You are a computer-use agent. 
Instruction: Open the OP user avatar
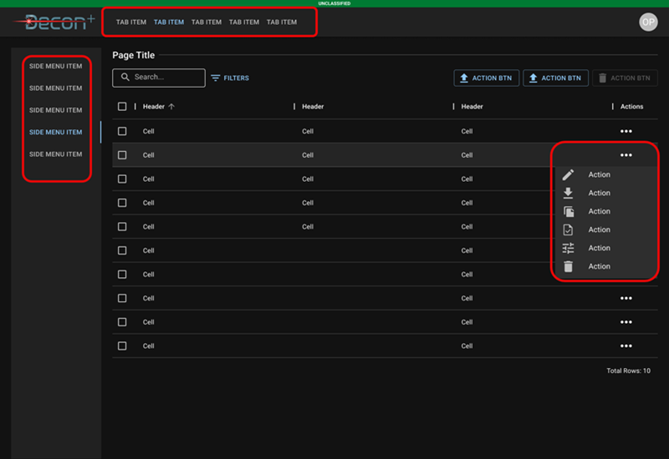click(x=647, y=23)
